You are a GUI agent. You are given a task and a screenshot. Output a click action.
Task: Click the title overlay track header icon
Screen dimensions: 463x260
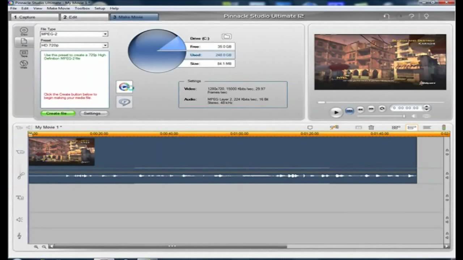coord(20,198)
